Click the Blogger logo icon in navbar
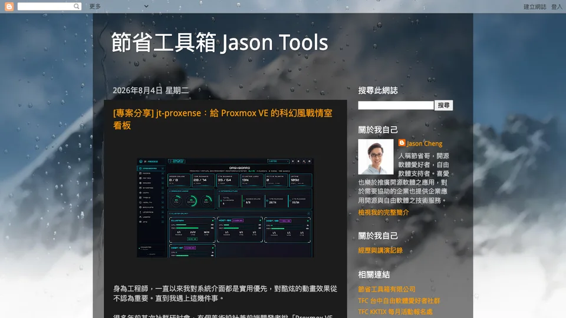The width and height of the screenshot is (566, 318). click(x=9, y=6)
